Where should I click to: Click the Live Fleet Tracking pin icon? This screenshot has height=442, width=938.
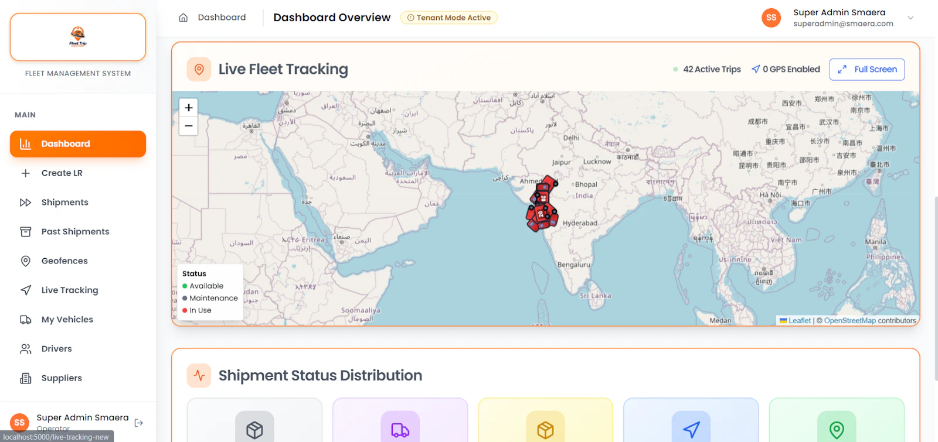coord(199,69)
